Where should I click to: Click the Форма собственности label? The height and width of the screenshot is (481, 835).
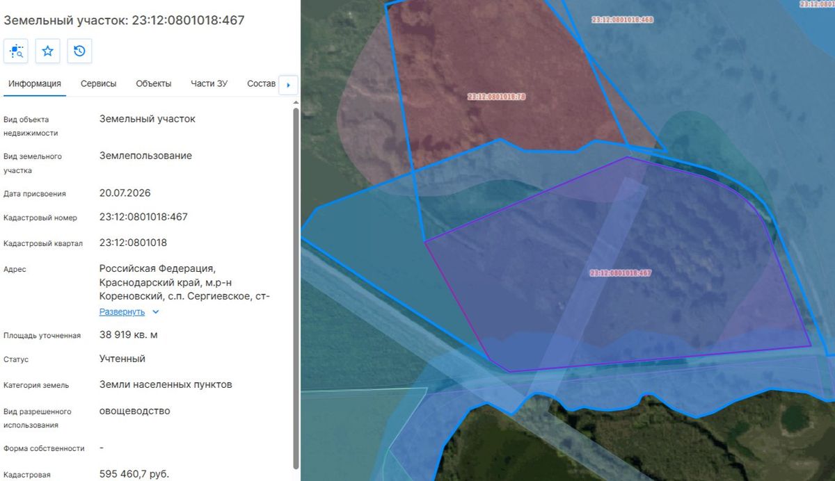45,448
